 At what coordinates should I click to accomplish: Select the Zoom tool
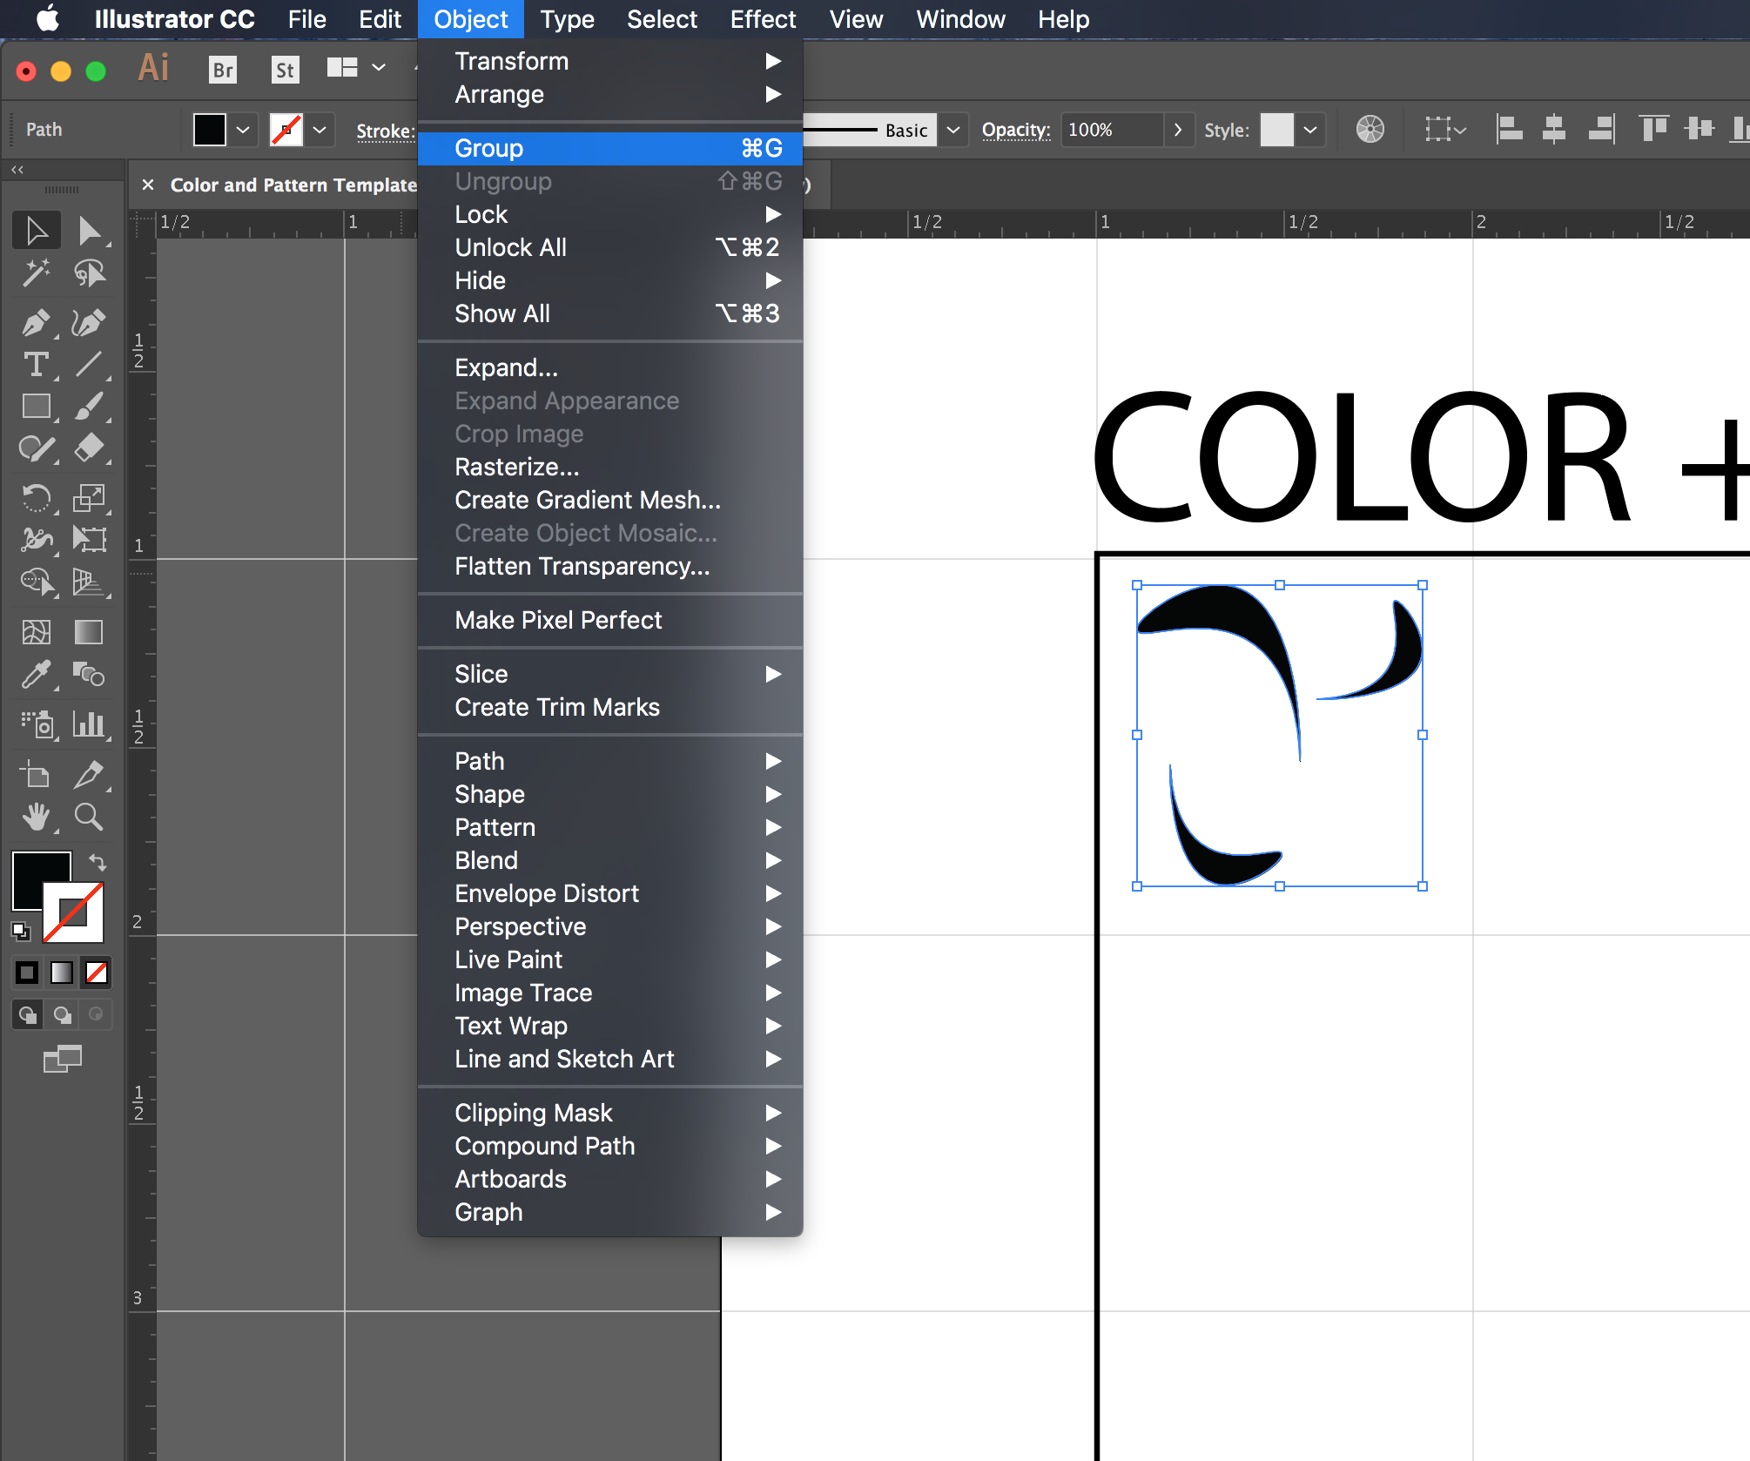pos(88,817)
